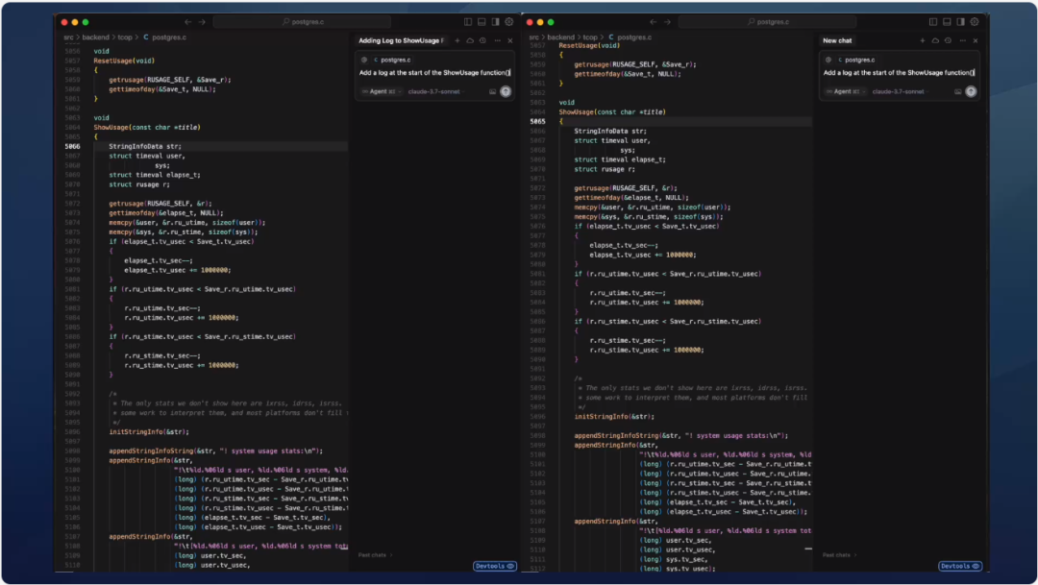Toggle the primary sidebar in the left window
The height and width of the screenshot is (585, 1038).
point(468,21)
